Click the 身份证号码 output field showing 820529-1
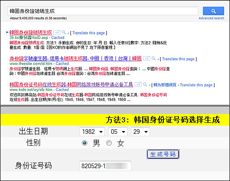Viewport: 230px width, 181px height. click(105, 166)
